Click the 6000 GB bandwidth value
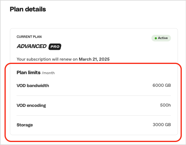 coord(162,85)
